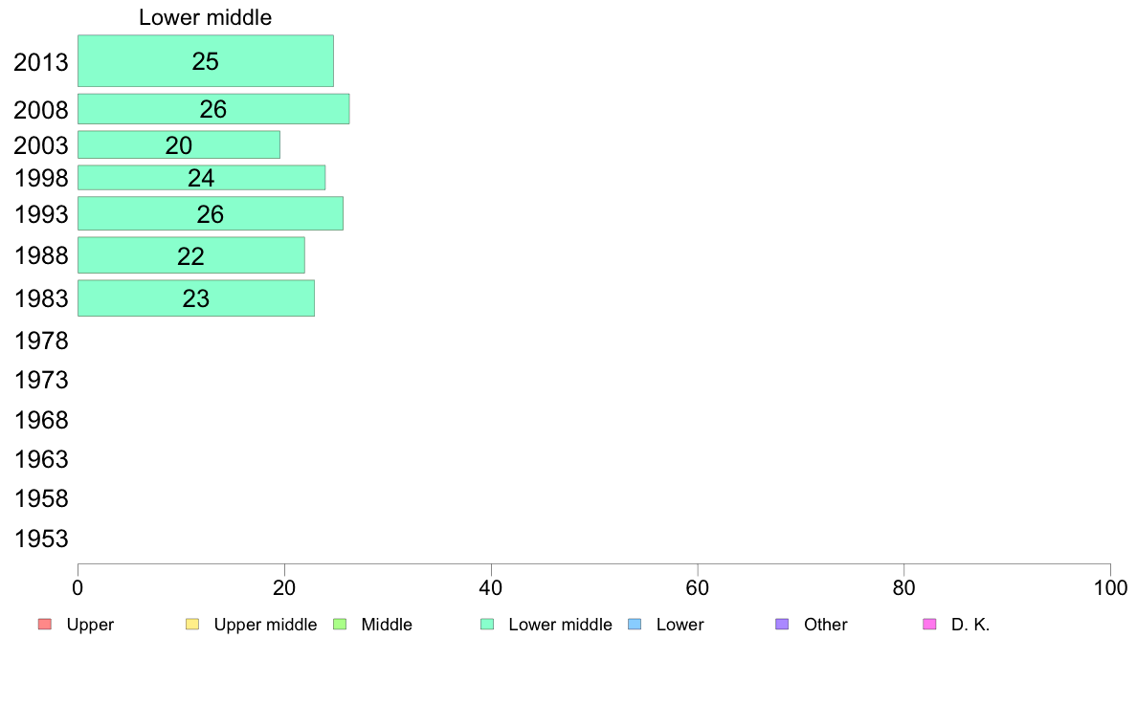Click the 2013 bar showing 25
The image size is (1137, 704).
[206, 61]
